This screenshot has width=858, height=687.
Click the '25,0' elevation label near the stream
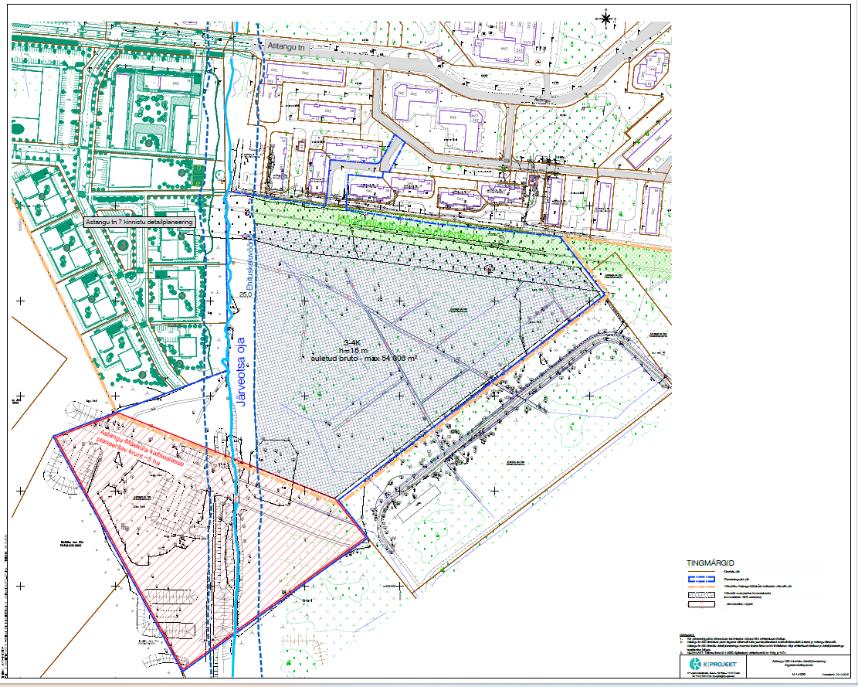246,295
